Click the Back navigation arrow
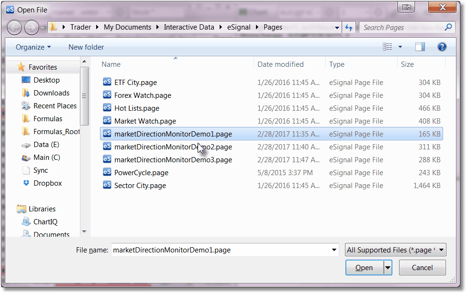Image resolution: width=467 pixels, height=294 pixels. [14, 28]
